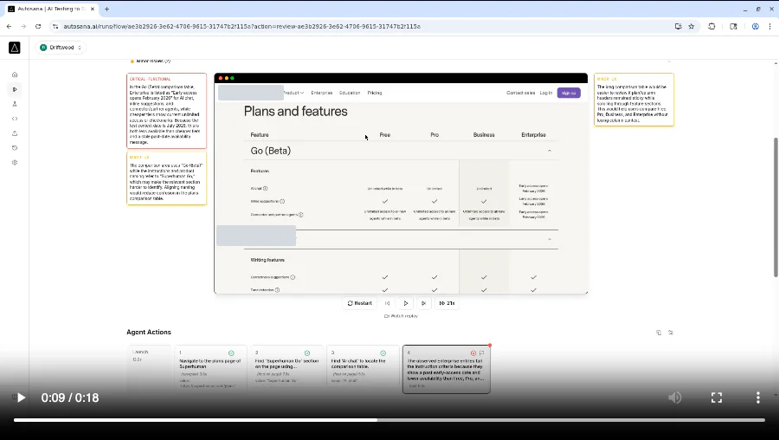This screenshot has width=779, height=440.
Task: Click the browser address bar URL
Action: (242, 26)
